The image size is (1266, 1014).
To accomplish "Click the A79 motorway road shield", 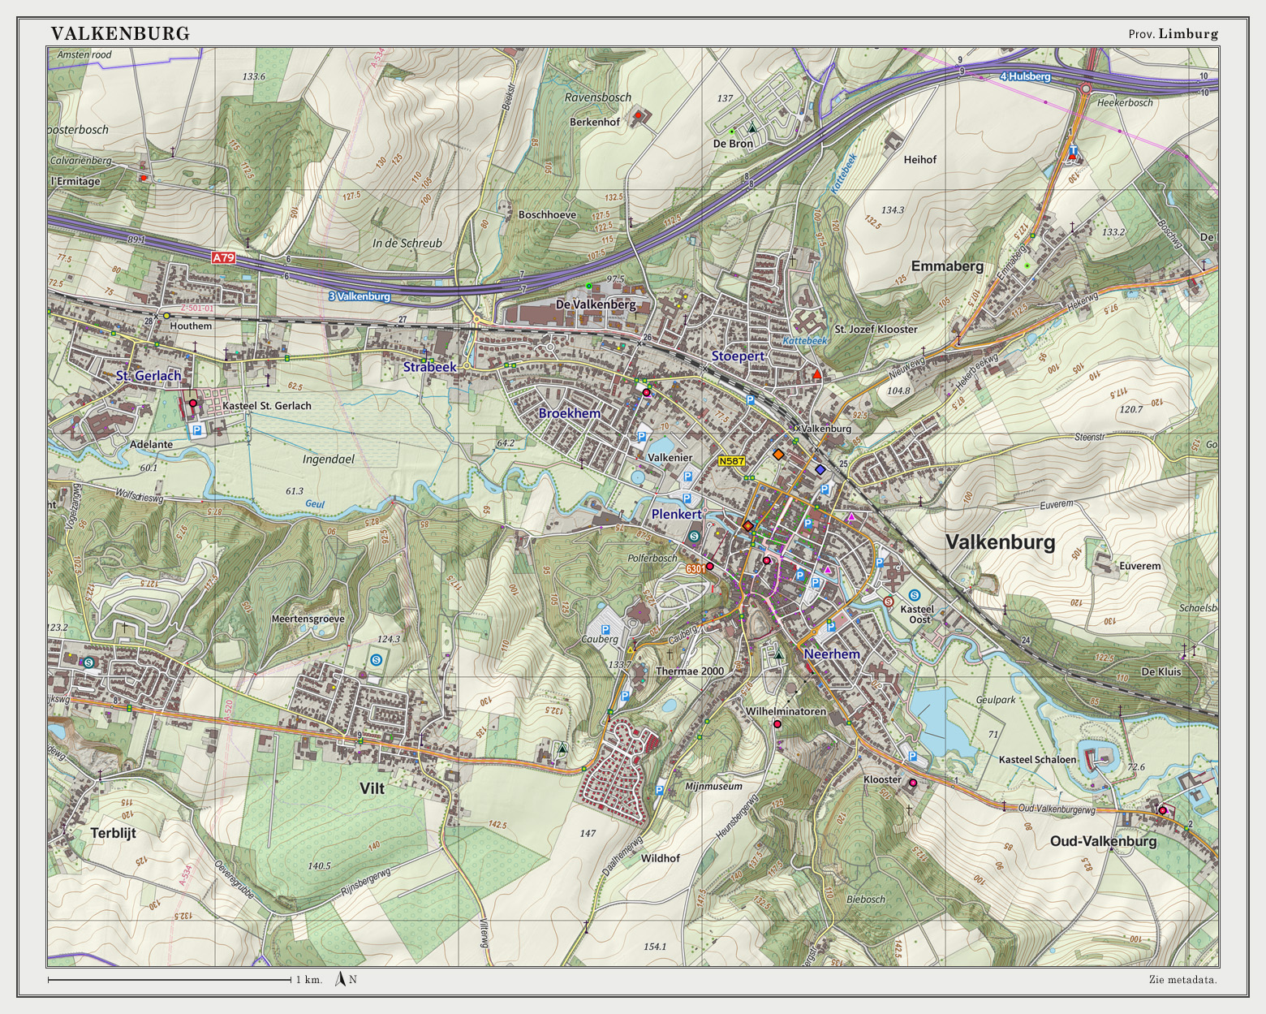I will pos(223,257).
